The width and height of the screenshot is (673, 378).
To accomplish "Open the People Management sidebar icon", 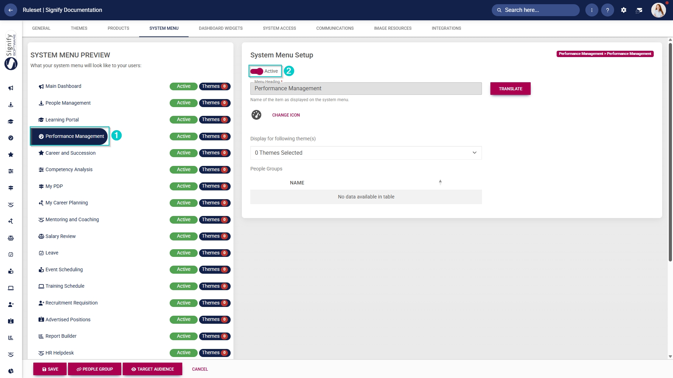I will click(11, 105).
